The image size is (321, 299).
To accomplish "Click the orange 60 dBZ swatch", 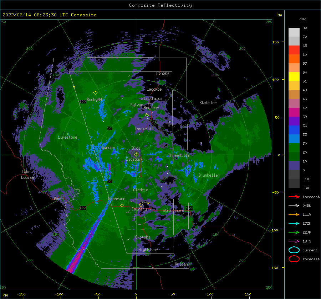I will (294, 59).
